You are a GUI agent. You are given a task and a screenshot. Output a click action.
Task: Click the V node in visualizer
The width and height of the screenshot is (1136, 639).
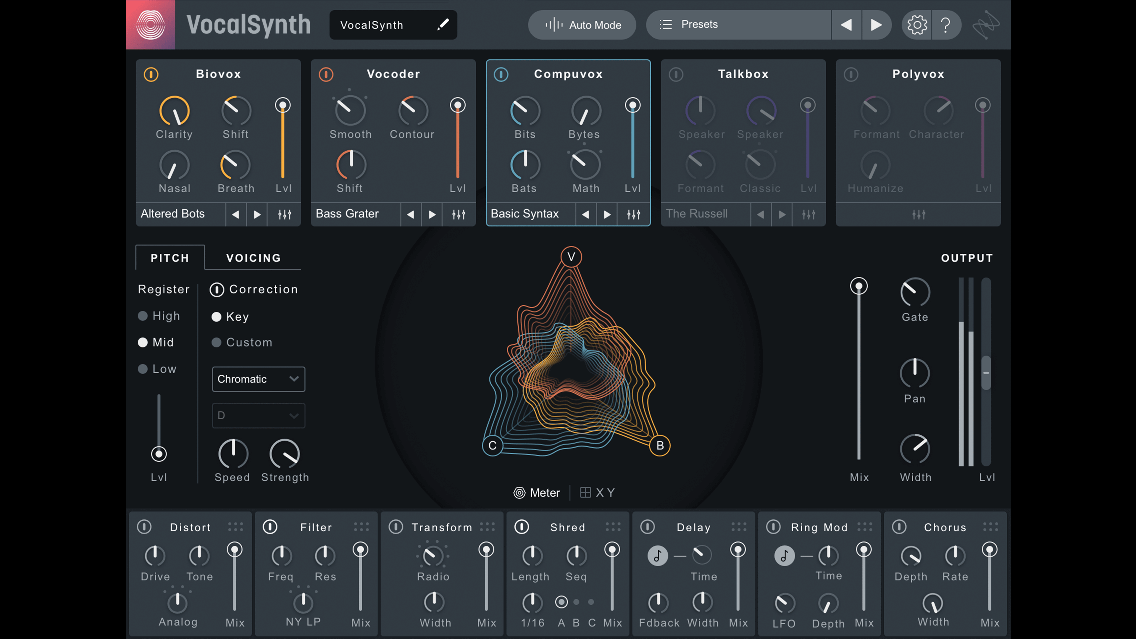571,257
